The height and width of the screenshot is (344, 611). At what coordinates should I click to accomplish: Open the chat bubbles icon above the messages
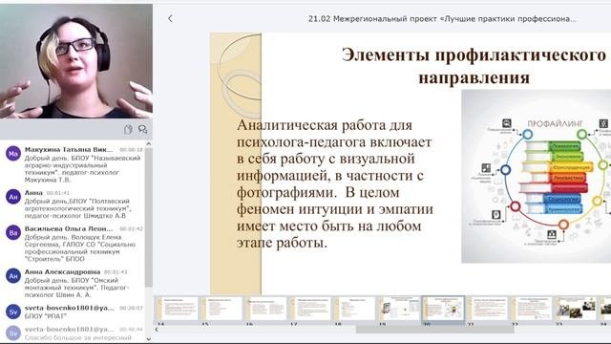point(142,130)
